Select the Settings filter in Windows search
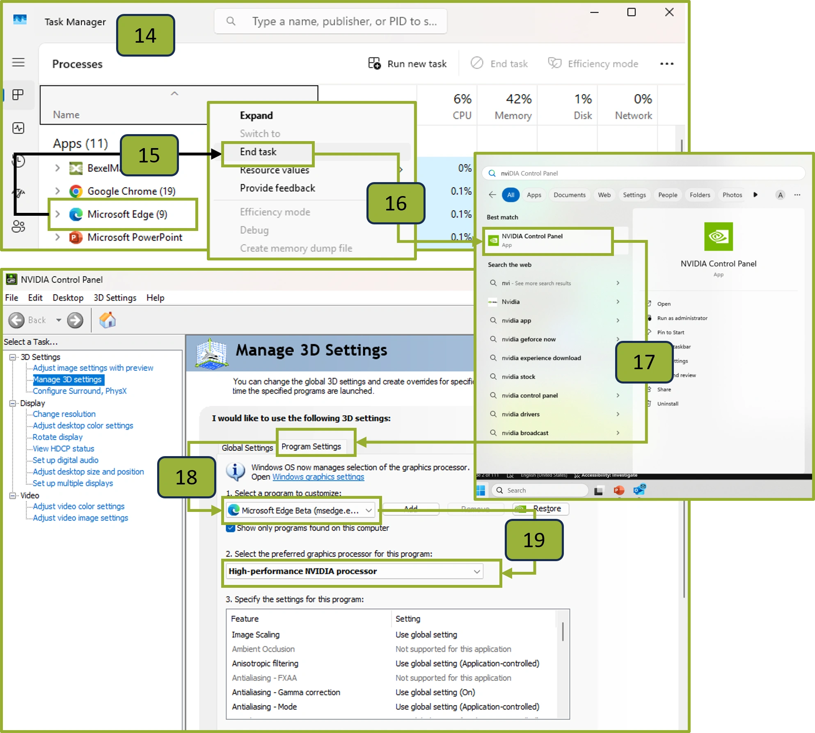The height and width of the screenshot is (733, 815). [x=634, y=195]
